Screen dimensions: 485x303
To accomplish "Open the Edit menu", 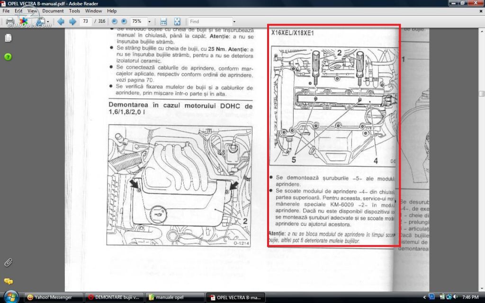I will coord(18,11).
